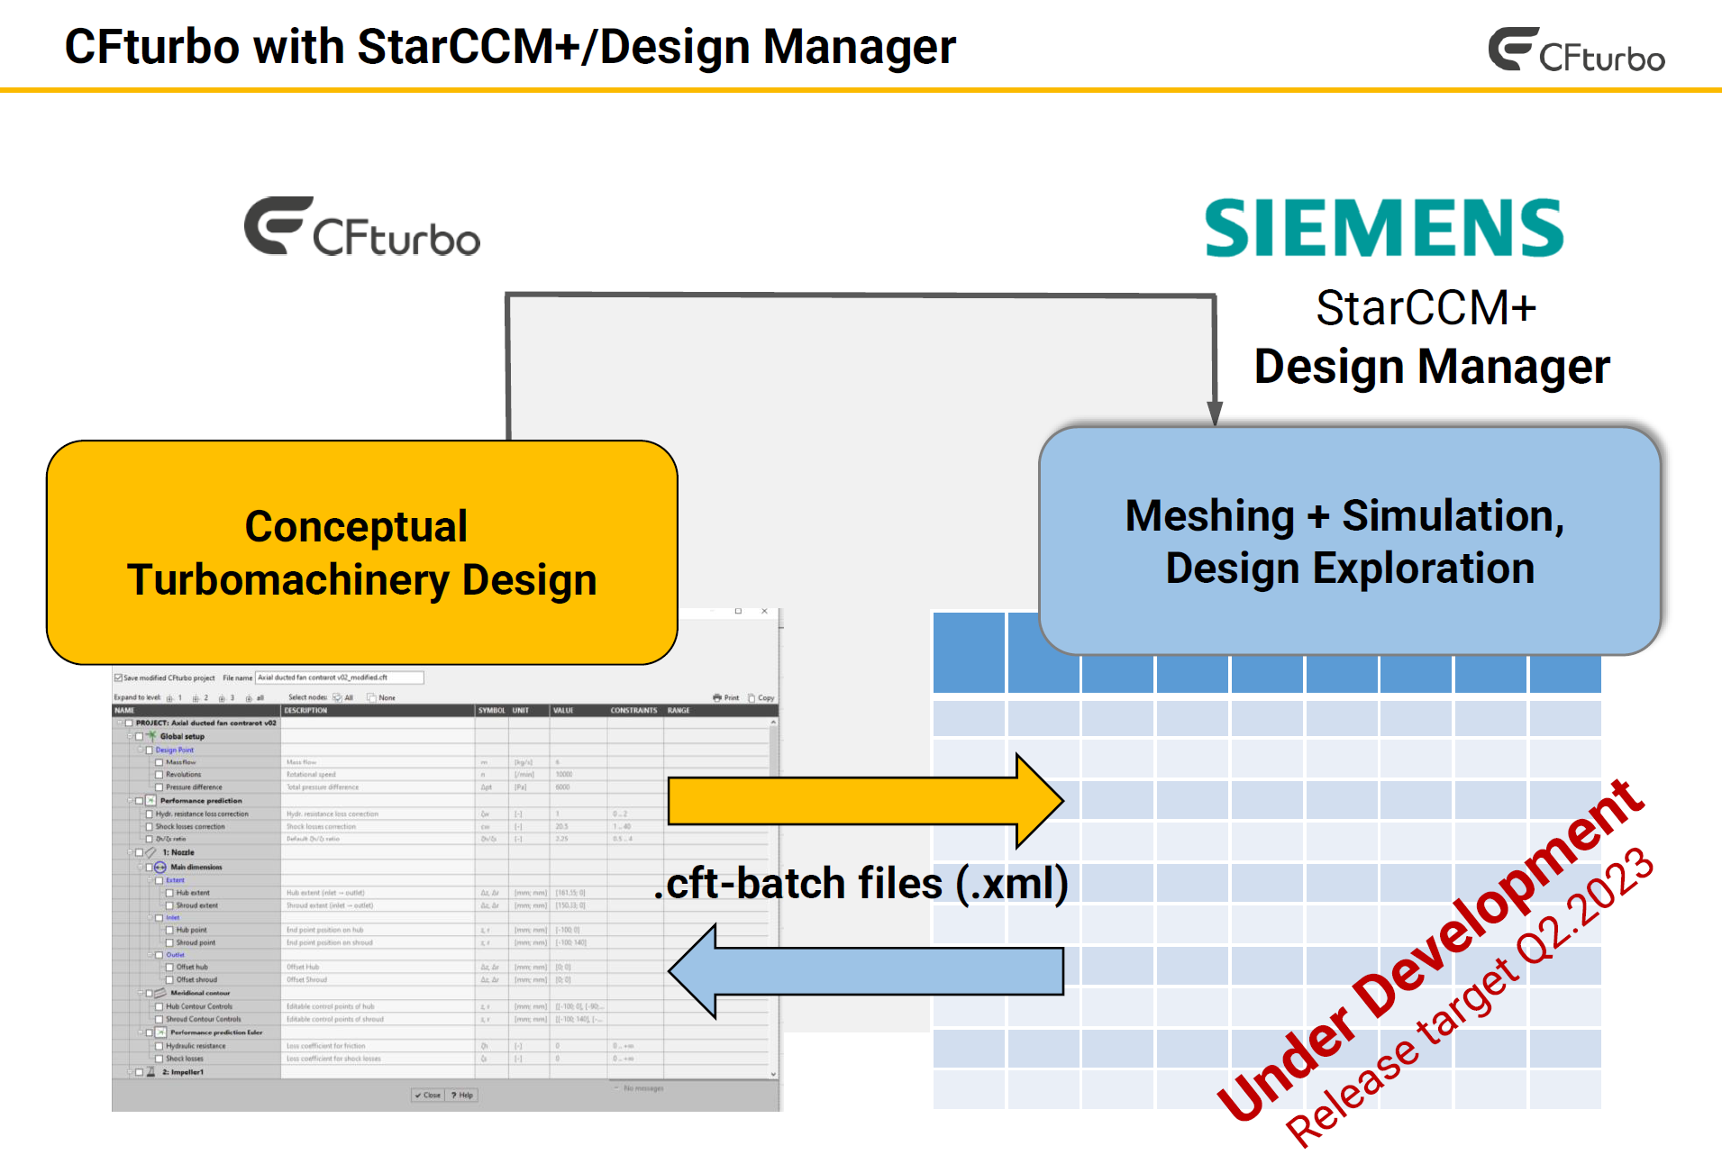Click the Design Point link
Screen dimensions: 1722x1164
(x=175, y=750)
